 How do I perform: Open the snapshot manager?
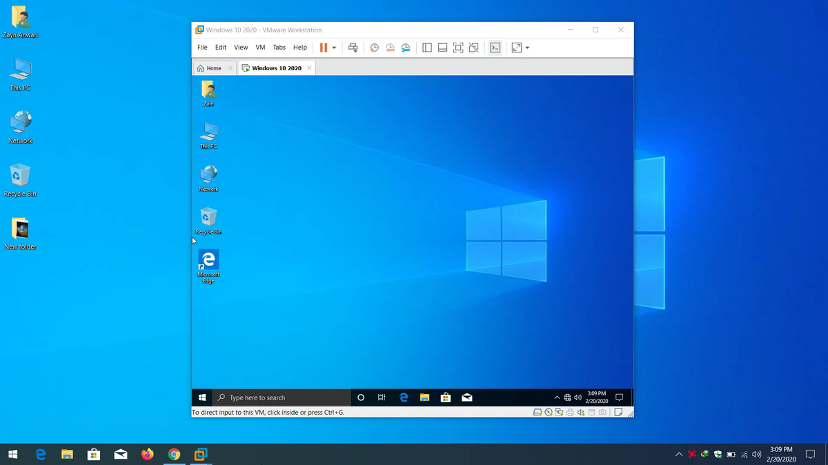[x=406, y=48]
